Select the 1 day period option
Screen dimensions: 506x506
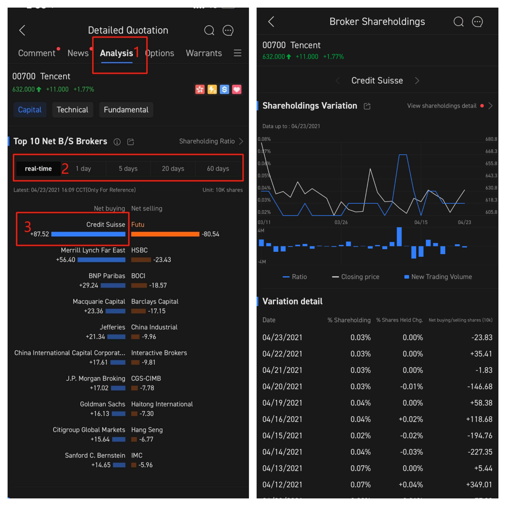[x=83, y=169]
